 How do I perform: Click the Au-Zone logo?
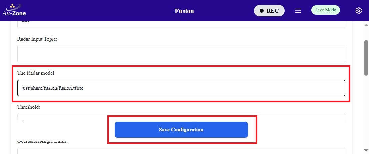pos(14,10)
